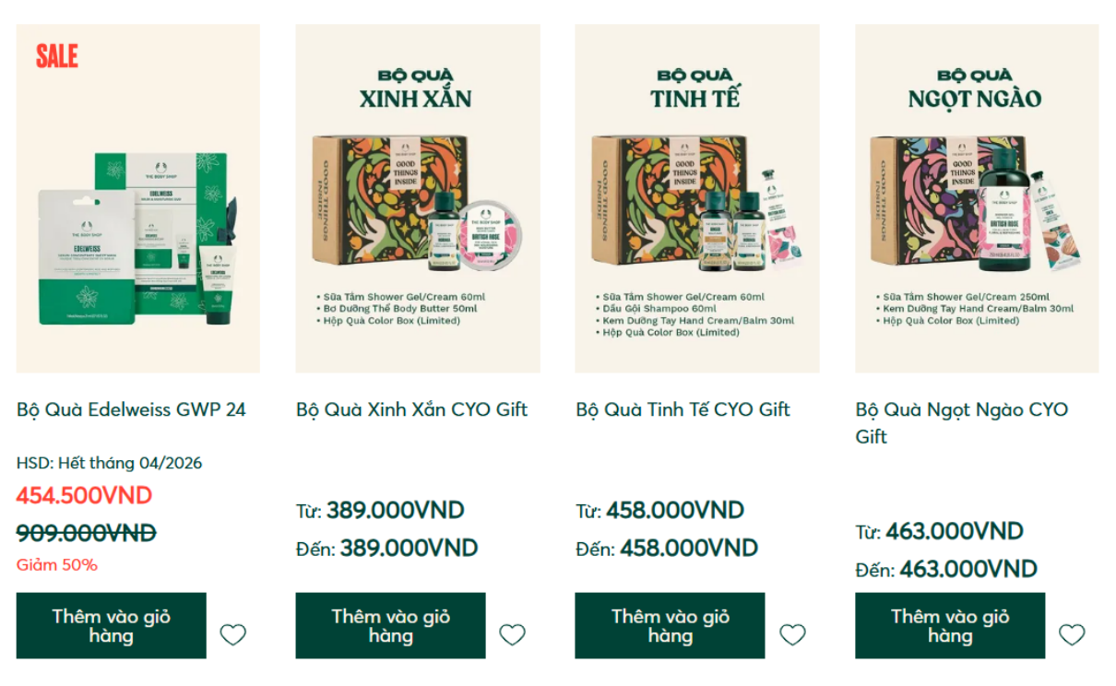Click the Giảm 50% discount label
1116x686 pixels.
(x=56, y=564)
